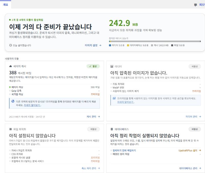The image size is (205, 173).
Task: Select the WebP 변환 row
Action: (156, 87)
